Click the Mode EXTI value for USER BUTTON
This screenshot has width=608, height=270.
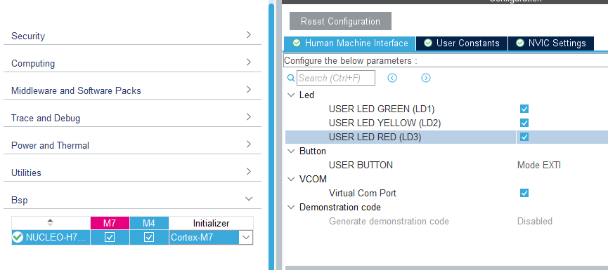click(539, 166)
